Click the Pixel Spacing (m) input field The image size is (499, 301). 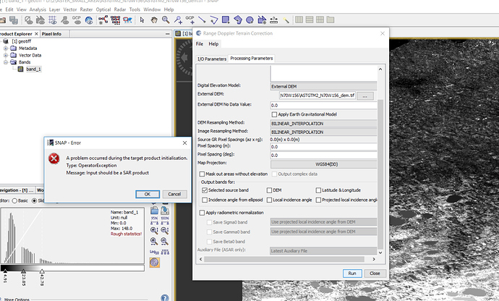pyautogui.click(x=323, y=147)
